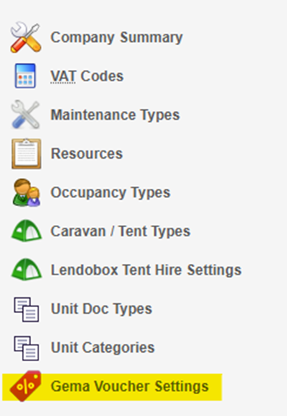
Task: Click the documents icon beside Unit Categories
Action: click(x=26, y=348)
